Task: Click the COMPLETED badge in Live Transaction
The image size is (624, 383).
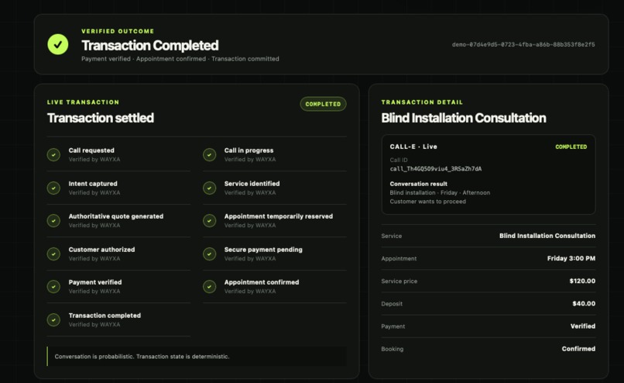Action: [323, 104]
